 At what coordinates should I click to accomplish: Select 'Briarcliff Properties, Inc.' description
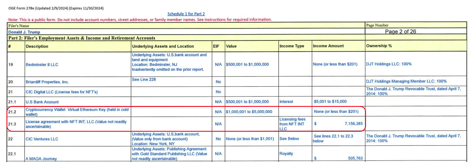(x=47, y=82)
